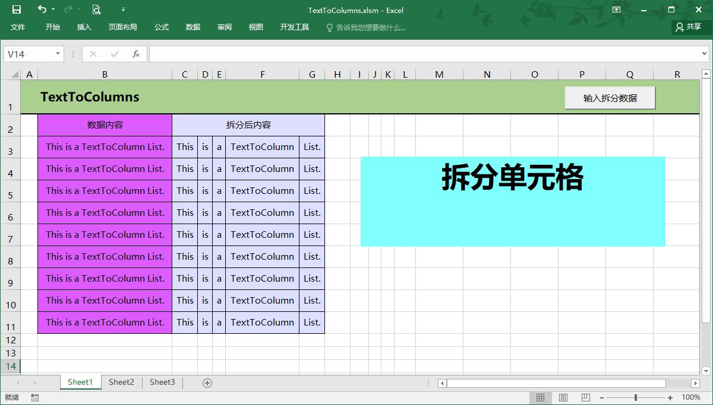Click the macro record icon near 就绪

[34, 398]
